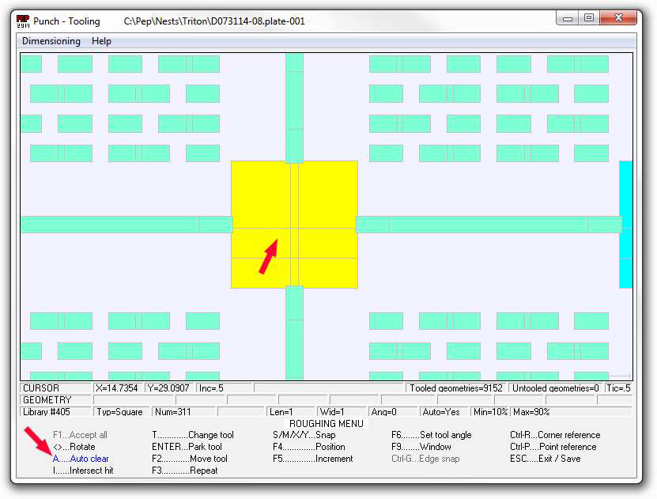Select the Snap option
Viewport: 657px width, 499px height.
[x=304, y=435]
